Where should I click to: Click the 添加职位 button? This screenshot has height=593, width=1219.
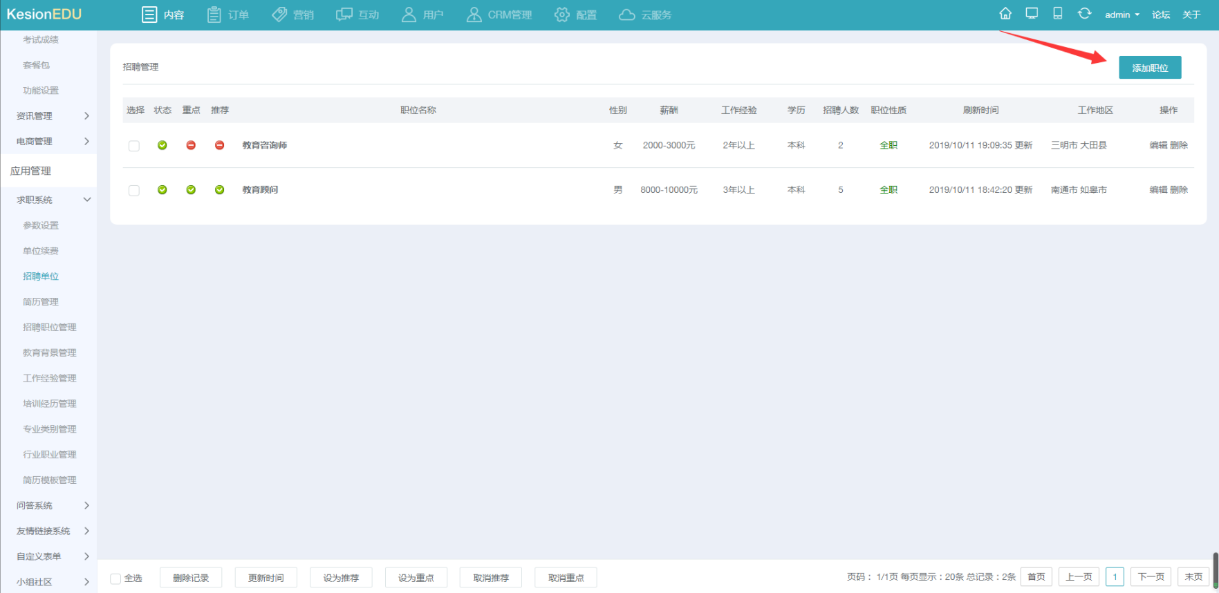click(x=1149, y=68)
